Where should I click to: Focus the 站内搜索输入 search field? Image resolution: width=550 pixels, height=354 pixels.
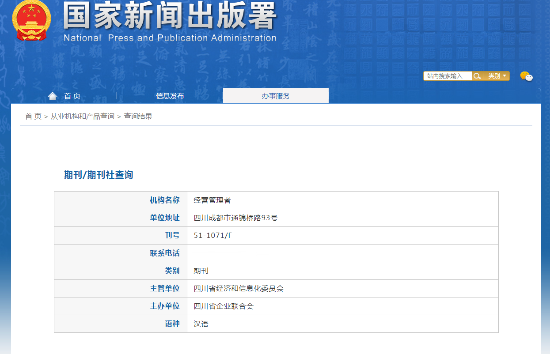click(x=448, y=76)
